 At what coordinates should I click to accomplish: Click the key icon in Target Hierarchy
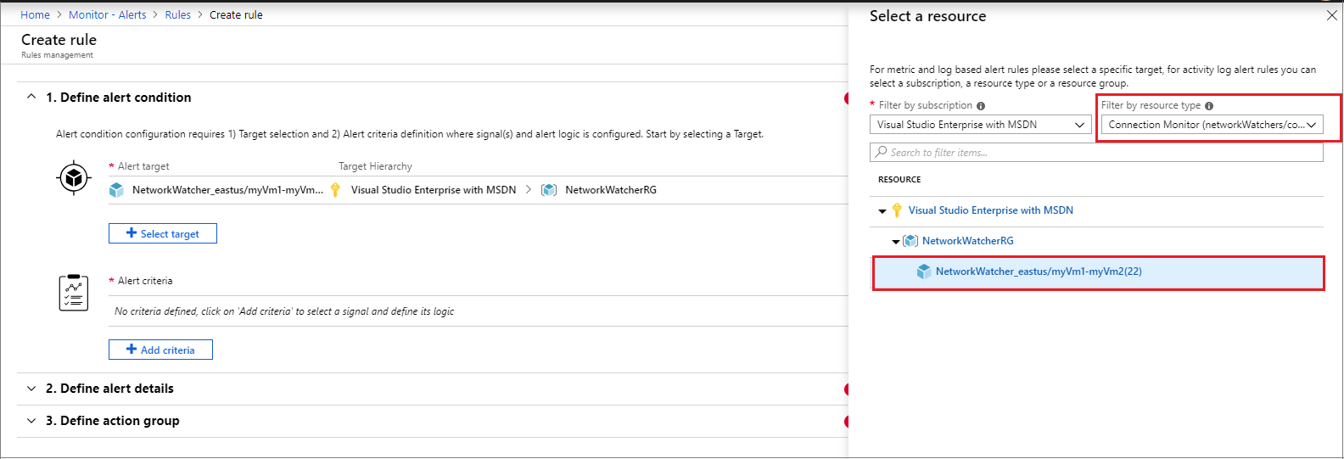tap(335, 190)
